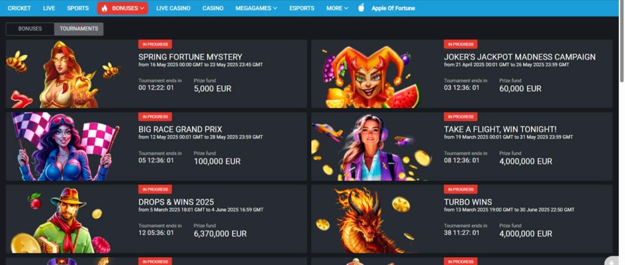Switch to the Bonuses tab
The image size is (625, 265).
click(x=30, y=29)
